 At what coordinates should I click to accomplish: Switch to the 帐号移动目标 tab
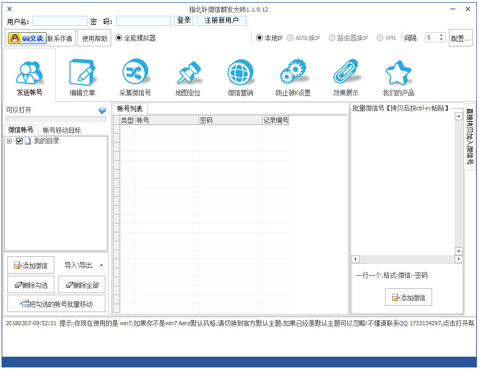[x=62, y=130]
